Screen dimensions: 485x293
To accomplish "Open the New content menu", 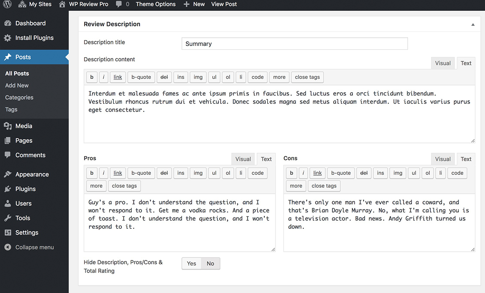I will [194, 4].
